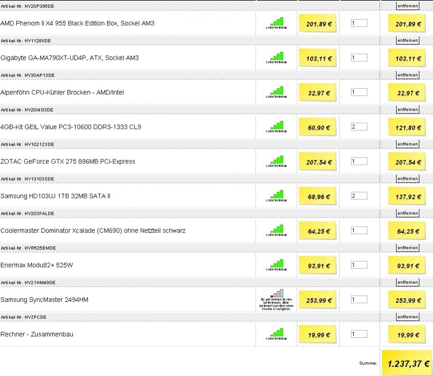Image resolution: width=433 pixels, height=376 pixels.
Task: Click availability icon for Enermax Modu82+ 525W
Action: coord(276,263)
